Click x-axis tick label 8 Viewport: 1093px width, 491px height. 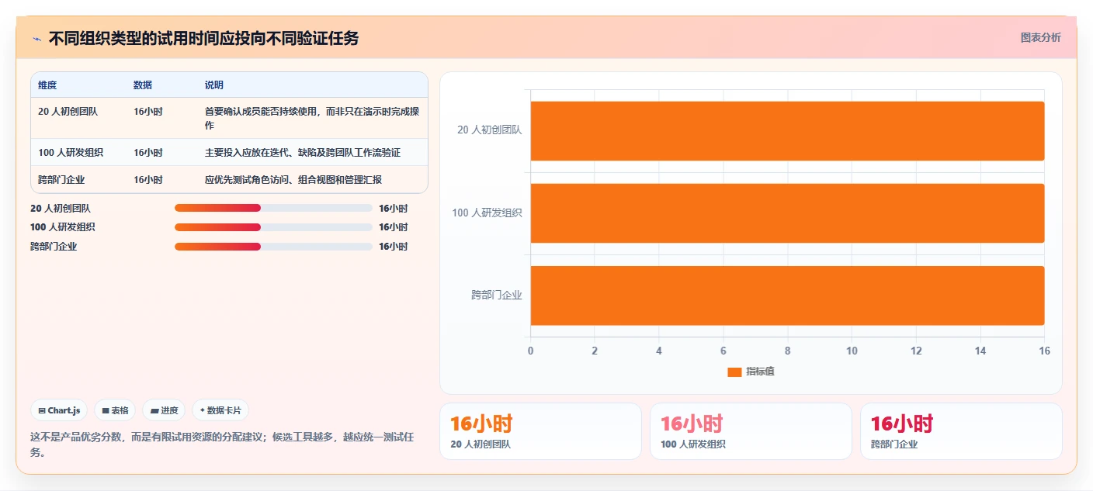coord(787,351)
